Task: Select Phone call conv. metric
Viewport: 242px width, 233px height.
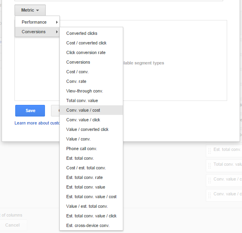Action: pyautogui.click(x=91, y=149)
